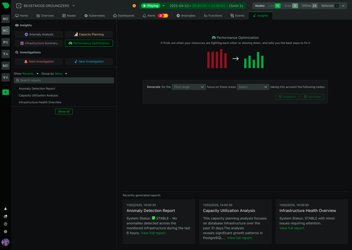Open the Playing mode dropdown chevron

(163, 6)
